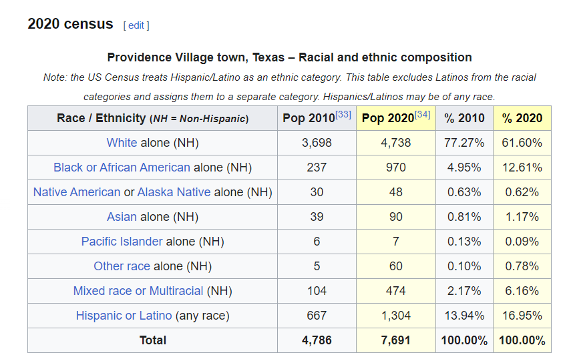Click the % 2010 column header
This screenshot has width=565, height=361.
(x=464, y=118)
